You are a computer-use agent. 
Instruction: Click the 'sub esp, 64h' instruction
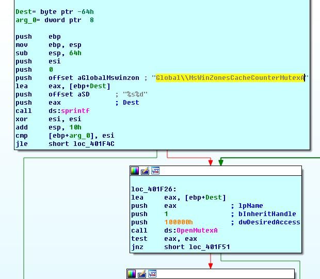[x=49, y=53]
